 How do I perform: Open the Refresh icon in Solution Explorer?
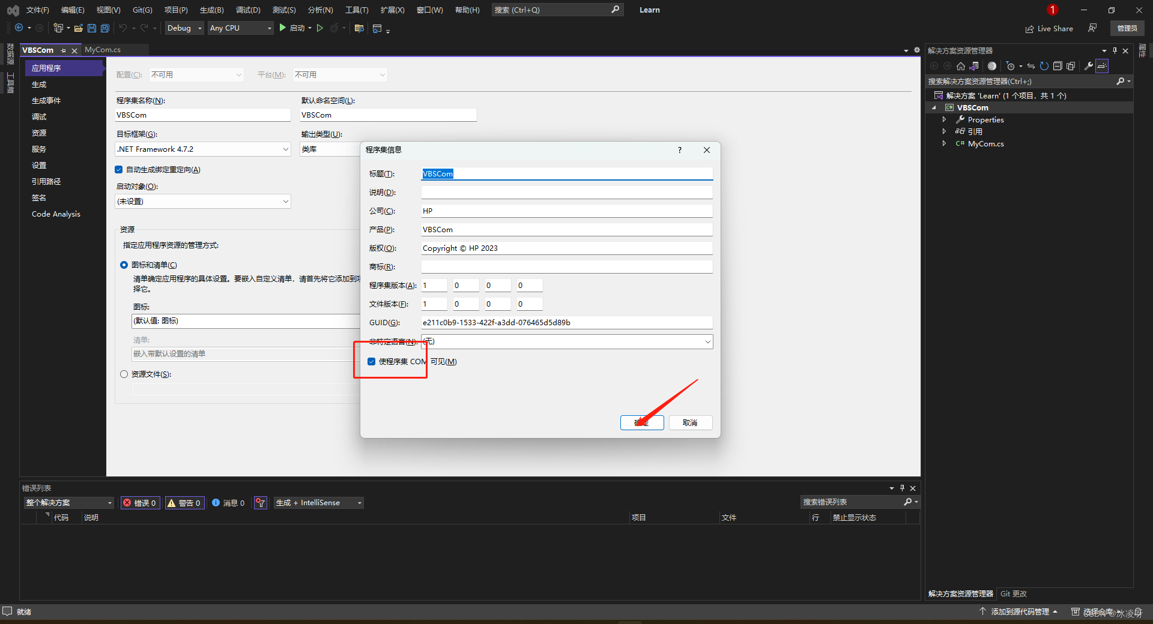[1044, 66]
